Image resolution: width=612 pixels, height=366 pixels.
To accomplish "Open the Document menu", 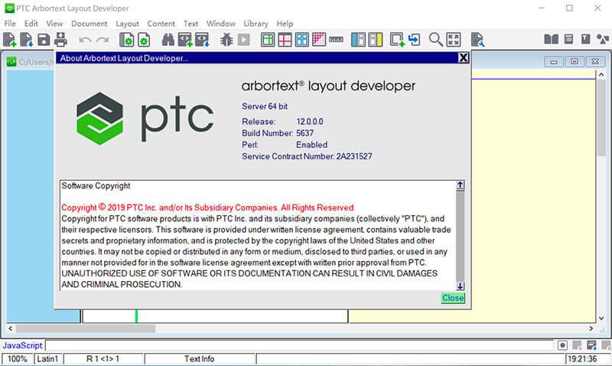I will 89,24.
